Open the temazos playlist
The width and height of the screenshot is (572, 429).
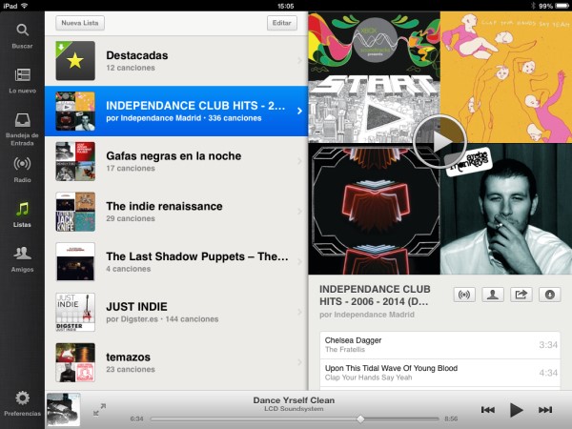coord(176,362)
